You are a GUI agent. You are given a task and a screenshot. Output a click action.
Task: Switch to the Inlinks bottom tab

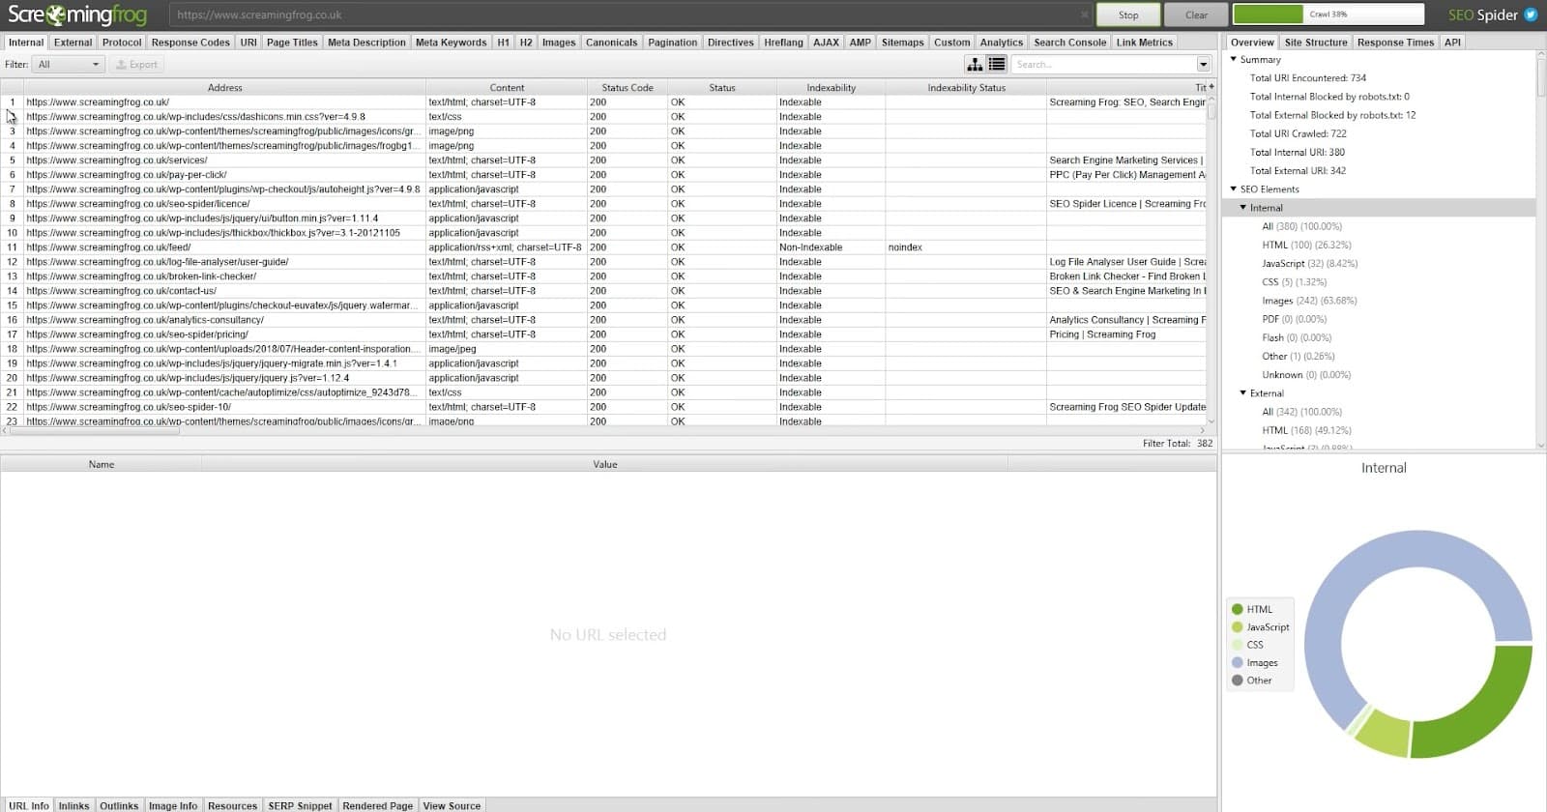tap(73, 805)
